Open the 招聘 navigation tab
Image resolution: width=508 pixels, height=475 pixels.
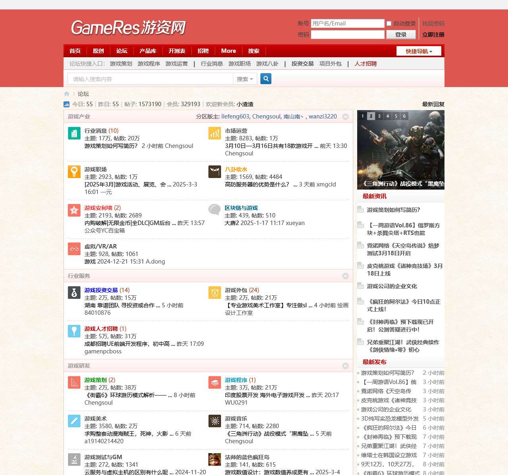203,51
